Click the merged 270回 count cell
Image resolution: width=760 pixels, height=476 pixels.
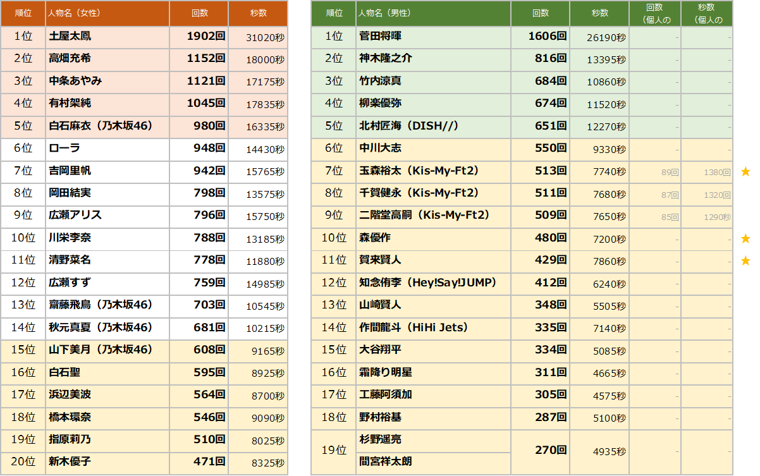pos(541,451)
